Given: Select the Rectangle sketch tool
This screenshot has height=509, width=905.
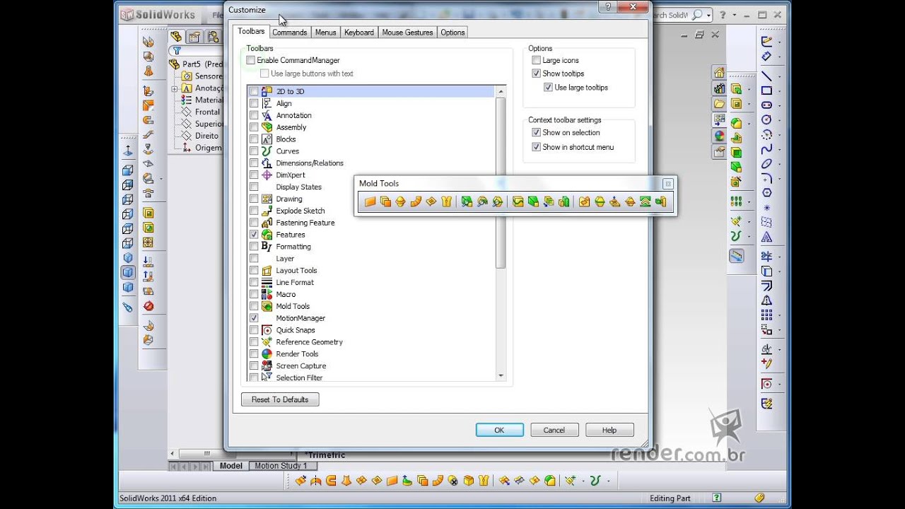Looking at the screenshot, I should (x=766, y=90).
